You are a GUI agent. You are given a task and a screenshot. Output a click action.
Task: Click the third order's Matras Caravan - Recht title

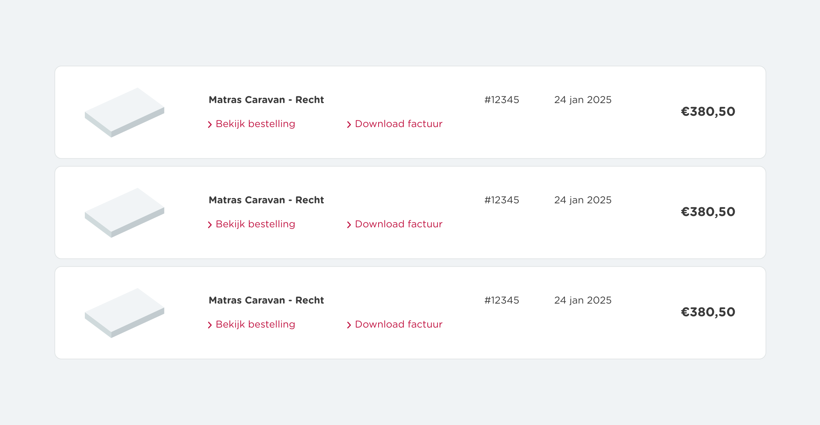point(266,300)
